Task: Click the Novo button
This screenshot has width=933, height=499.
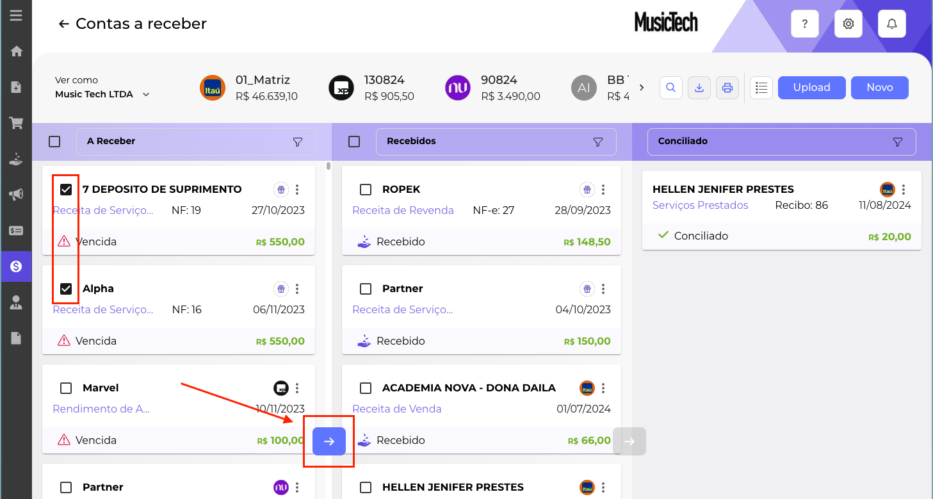Action: click(879, 88)
